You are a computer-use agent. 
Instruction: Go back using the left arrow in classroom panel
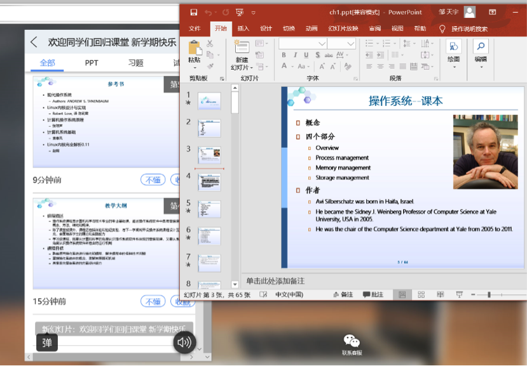click(x=34, y=42)
